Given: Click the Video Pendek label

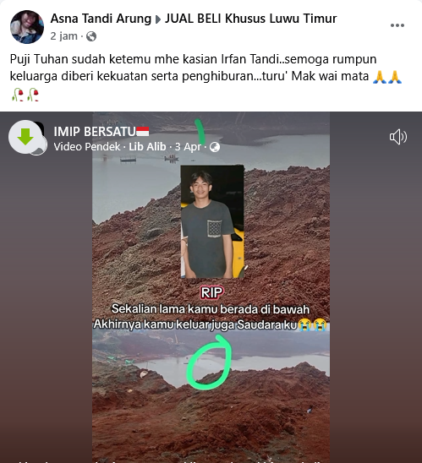Looking at the screenshot, I should tap(87, 146).
